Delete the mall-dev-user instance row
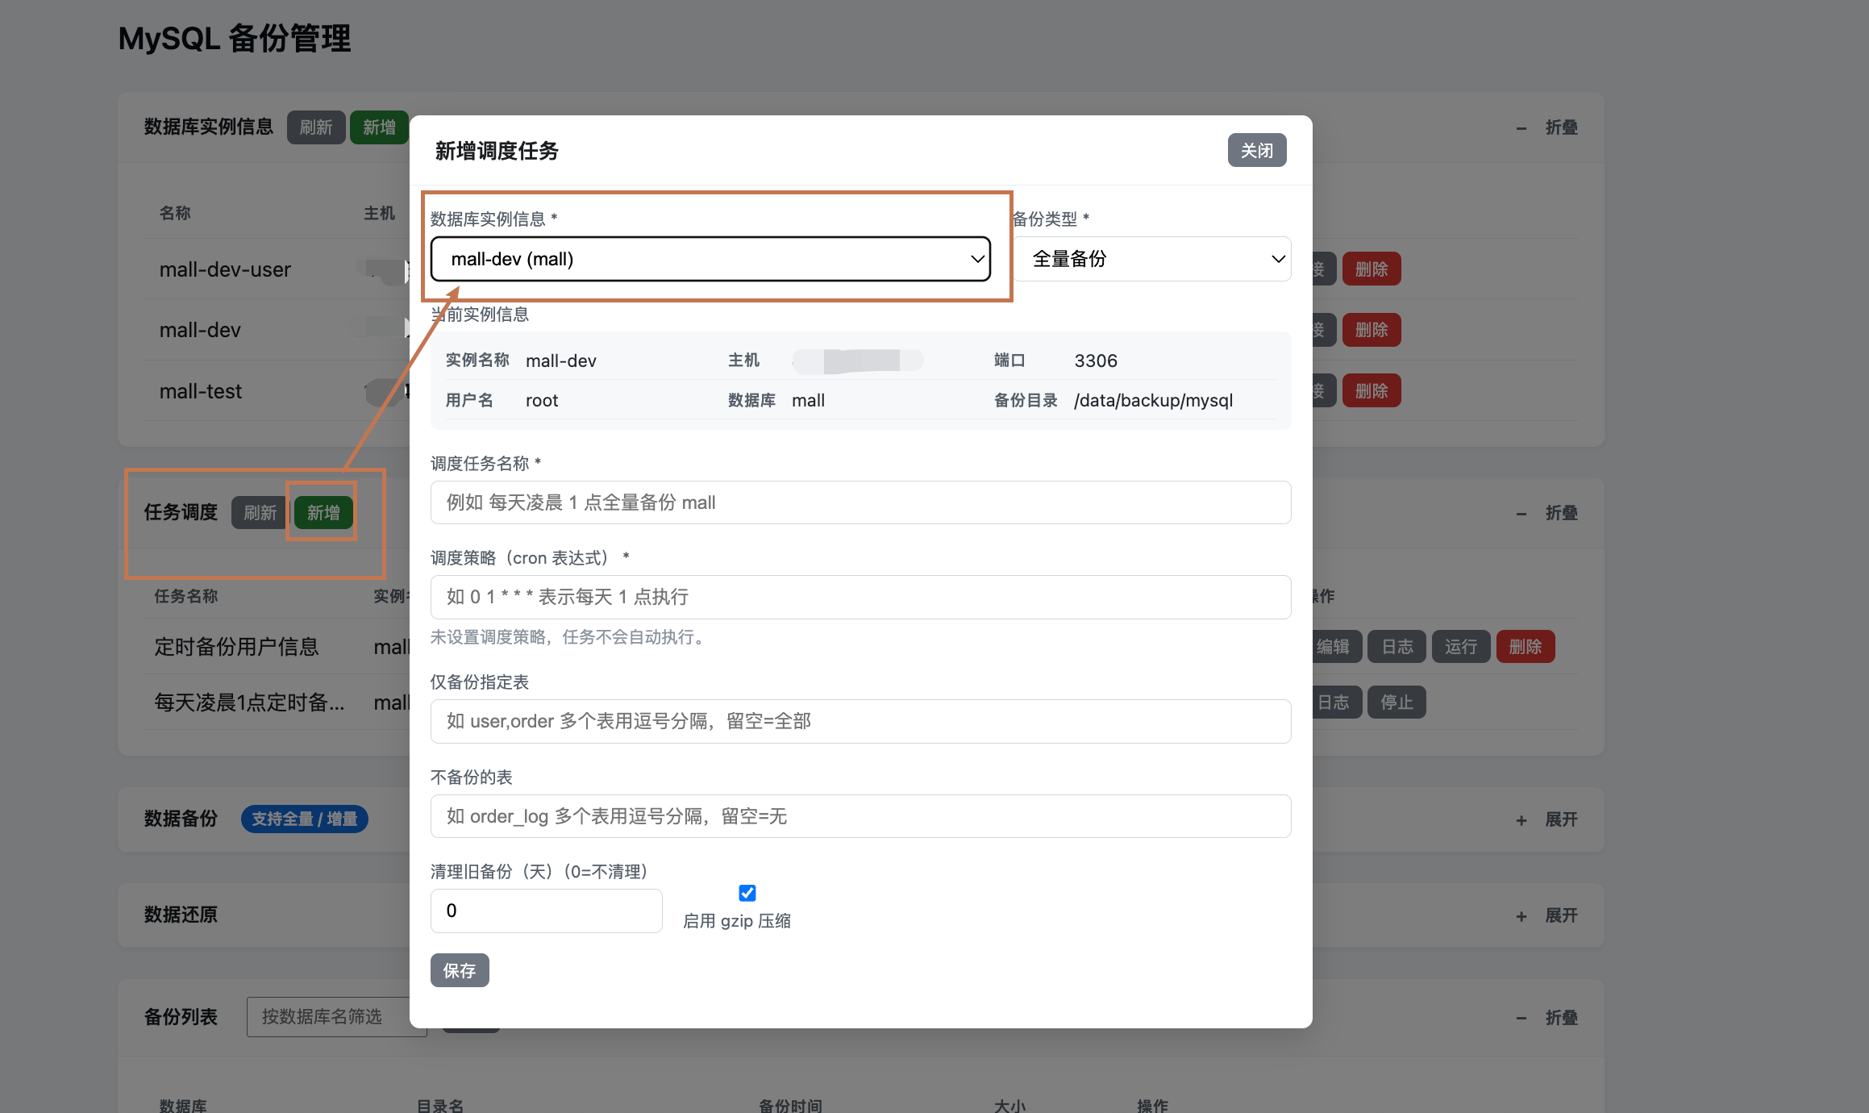 (1371, 269)
